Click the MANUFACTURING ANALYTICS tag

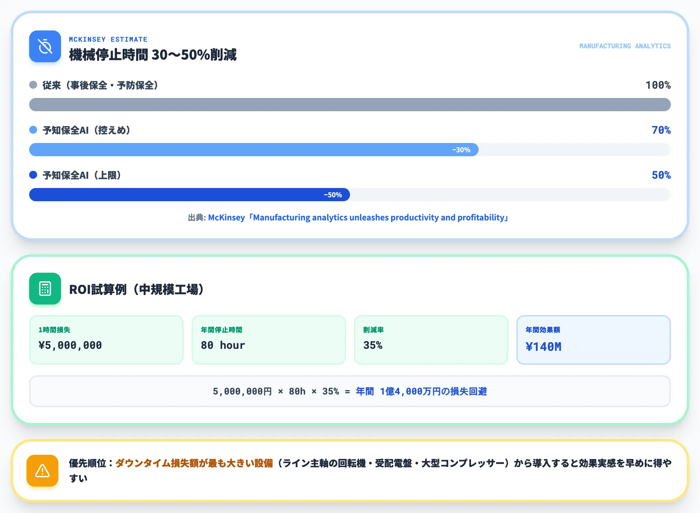point(625,46)
